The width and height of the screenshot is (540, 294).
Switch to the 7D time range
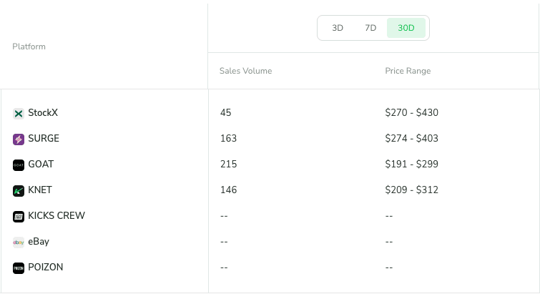pos(370,28)
